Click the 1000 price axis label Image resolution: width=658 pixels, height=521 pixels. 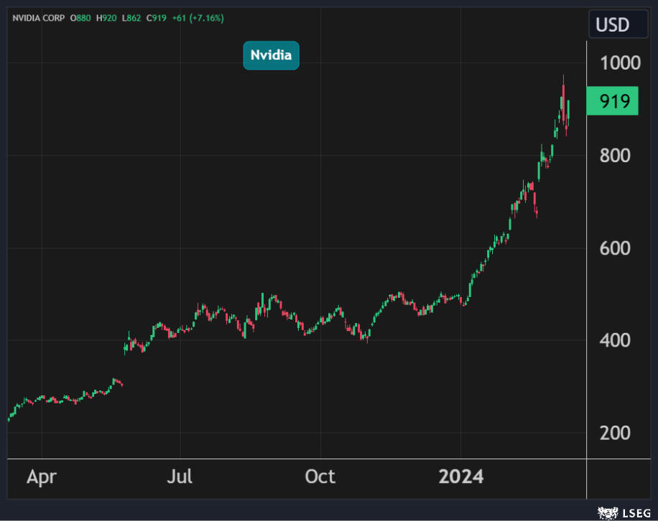point(620,63)
